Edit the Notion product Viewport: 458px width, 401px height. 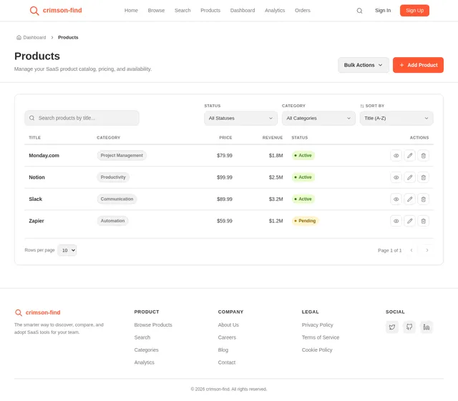coord(409,177)
